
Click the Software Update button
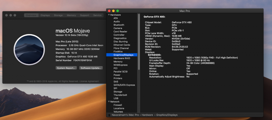pos(91,68)
